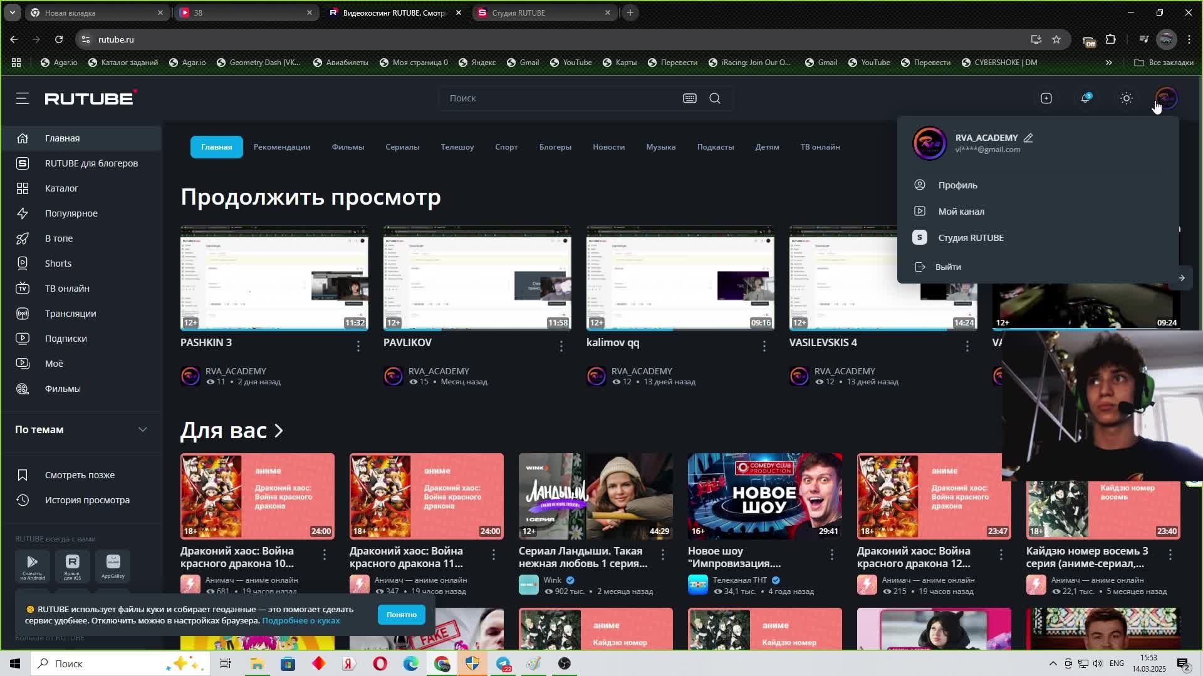Open the AppGallery app tile
The width and height of the screenshot is (1203, 676).
pyautogui.click(x=113, y=566)
